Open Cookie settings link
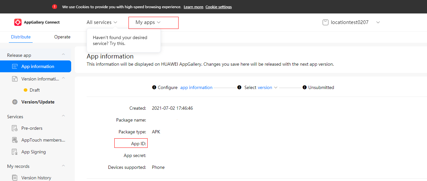The image size is (427, 181). point(218,7)
